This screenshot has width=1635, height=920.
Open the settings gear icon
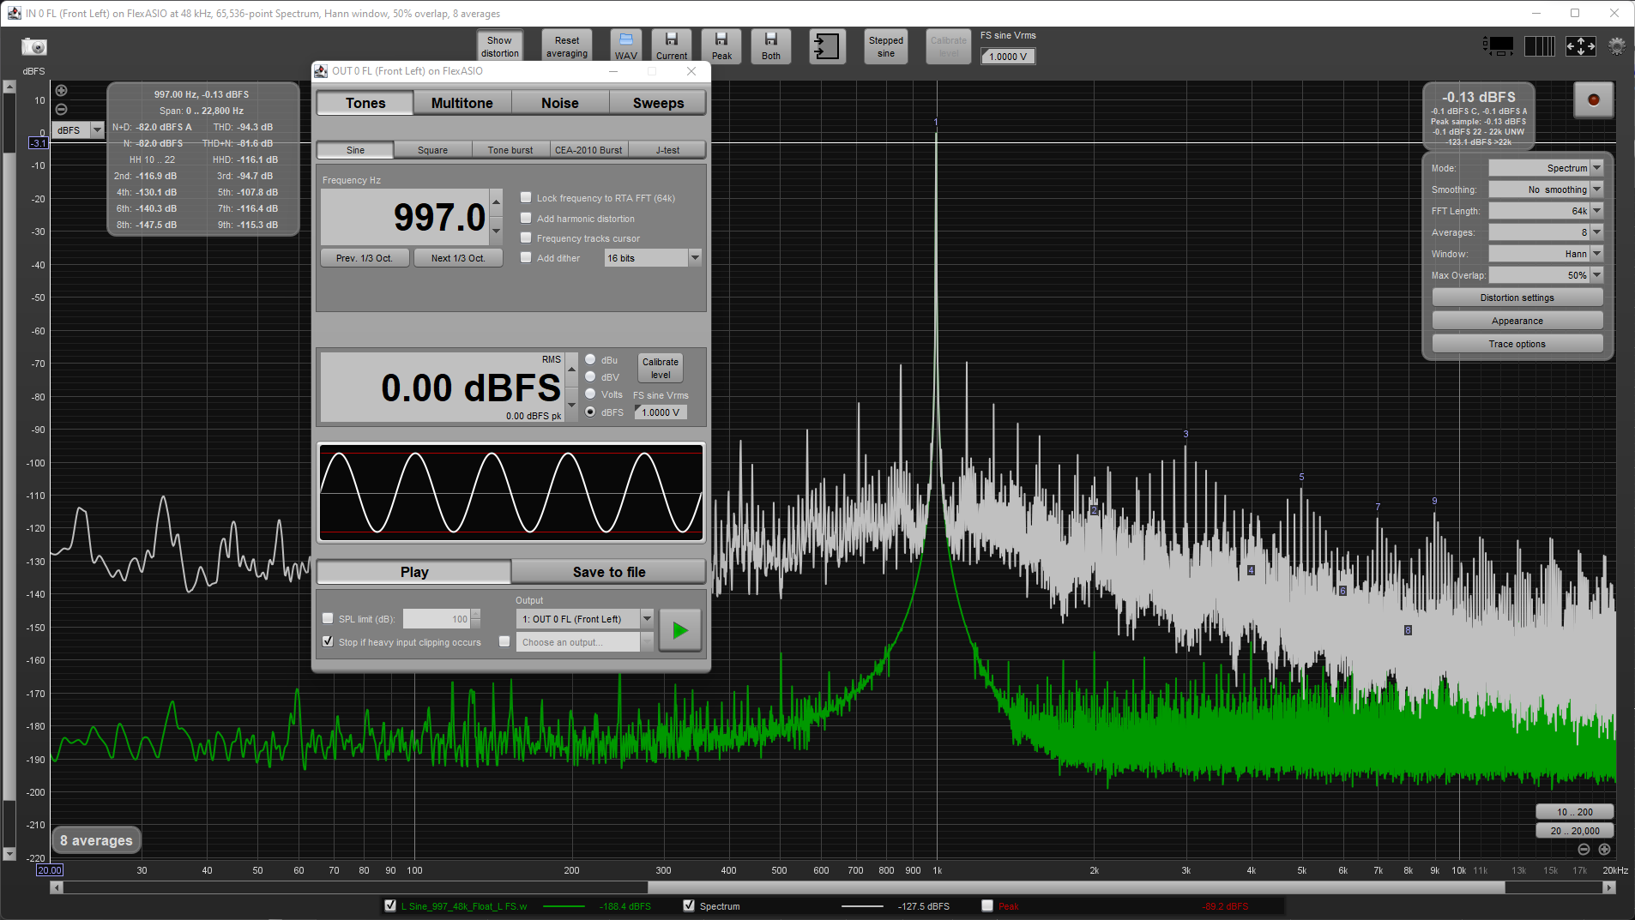(1616, 46)
